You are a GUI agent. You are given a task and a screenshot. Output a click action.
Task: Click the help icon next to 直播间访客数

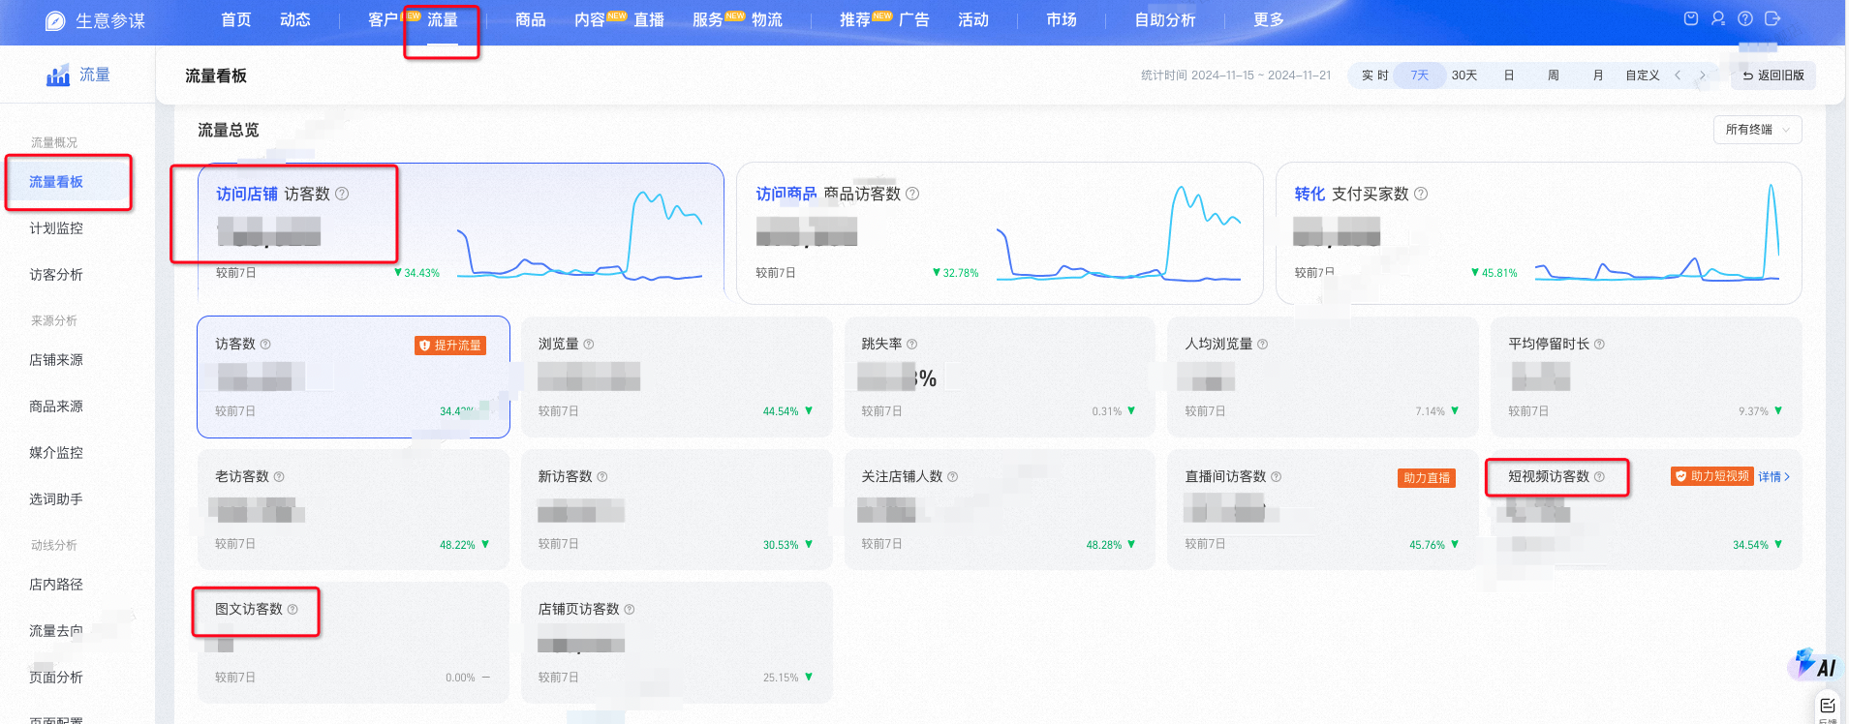coord(1277,477)
